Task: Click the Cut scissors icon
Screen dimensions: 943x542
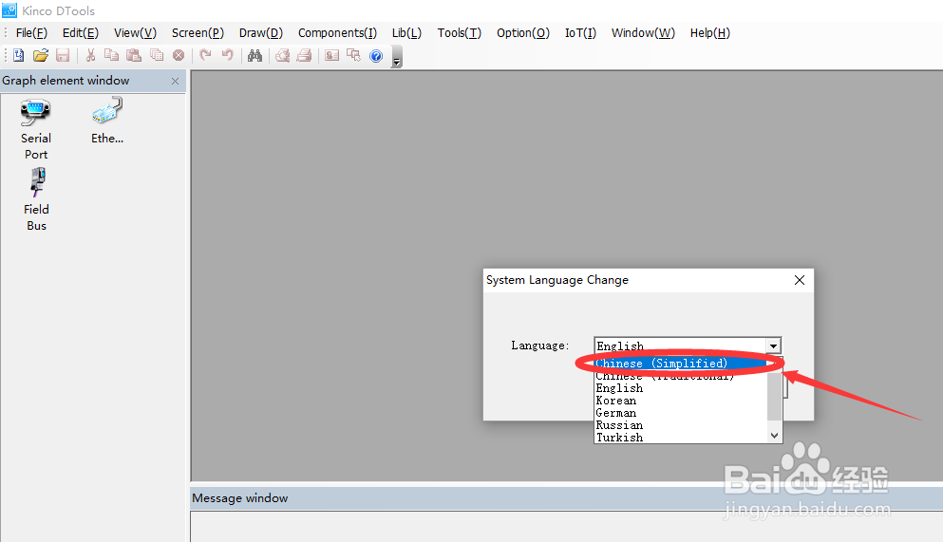Action: coord(90,55)
